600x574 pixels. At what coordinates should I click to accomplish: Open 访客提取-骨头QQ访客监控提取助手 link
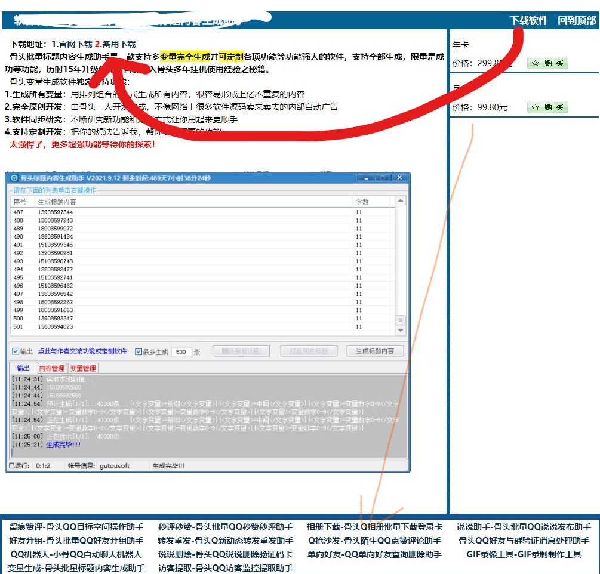[226, 568]
